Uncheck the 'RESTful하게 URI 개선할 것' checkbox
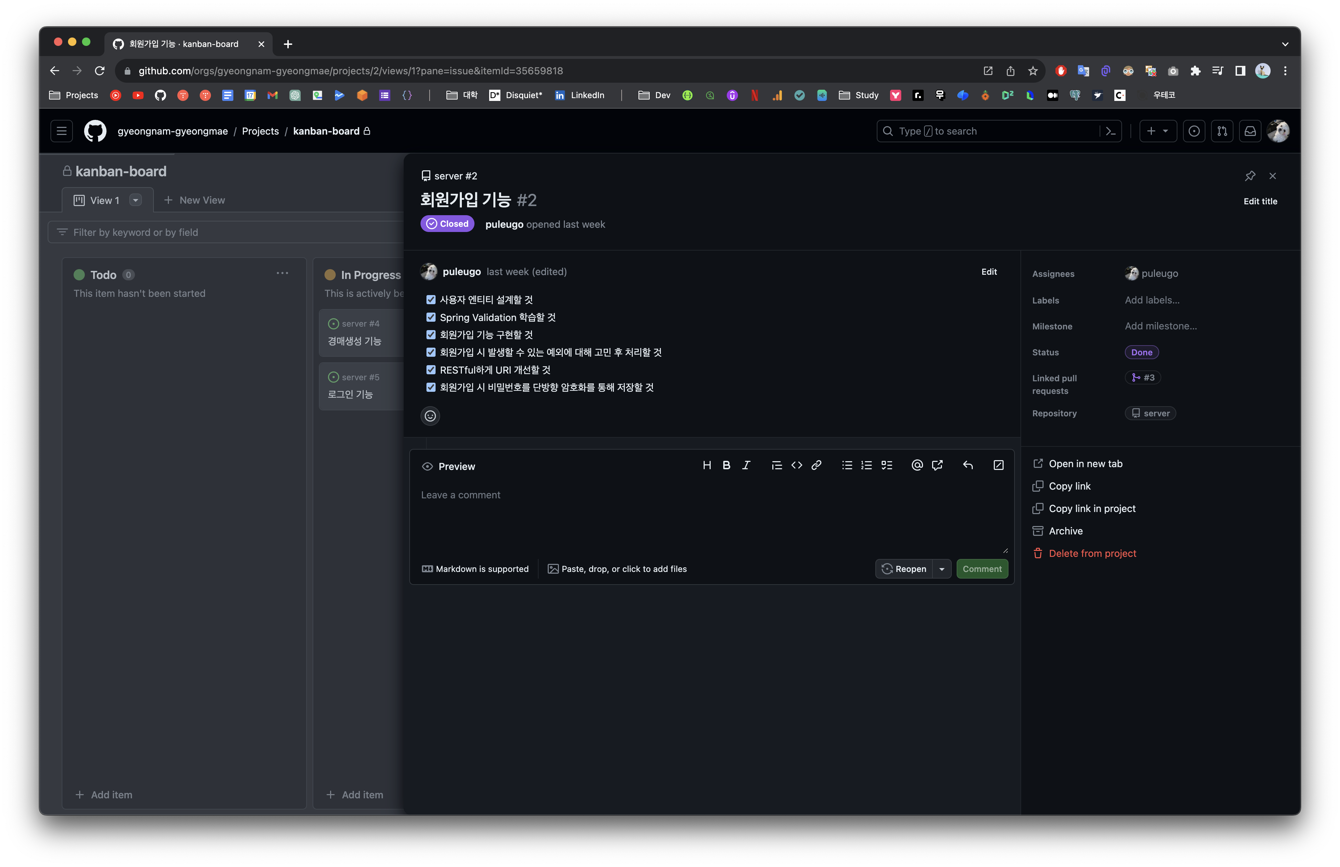Viewport: 1340px width, 867px height. [x=431, y=370]
